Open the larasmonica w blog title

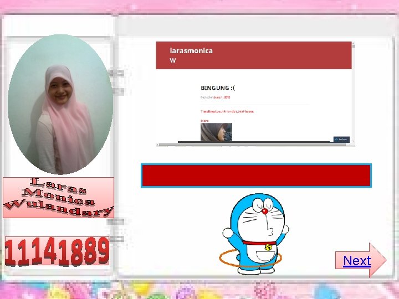click(191, 55)
